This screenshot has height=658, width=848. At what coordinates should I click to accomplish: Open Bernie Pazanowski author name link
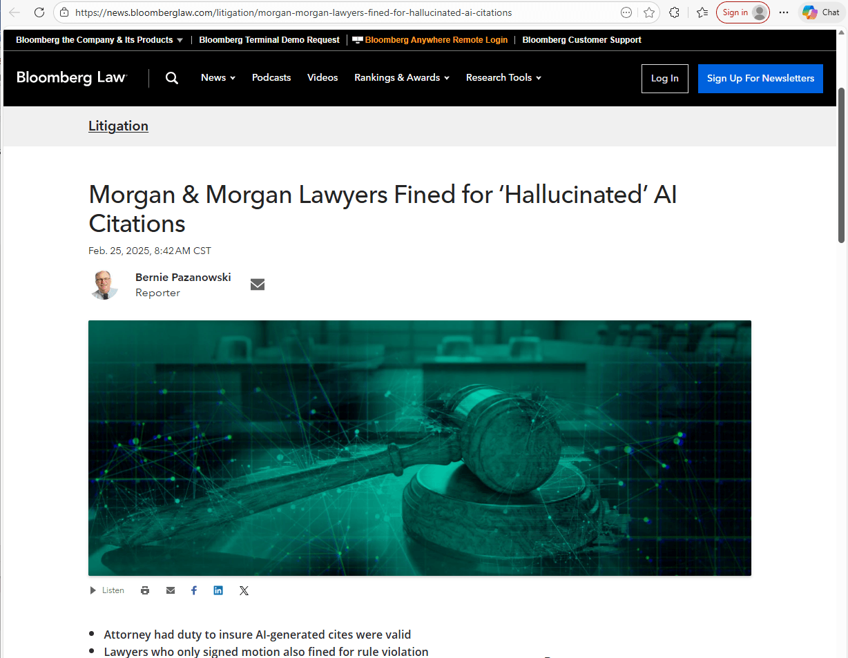tap(183, 278)
